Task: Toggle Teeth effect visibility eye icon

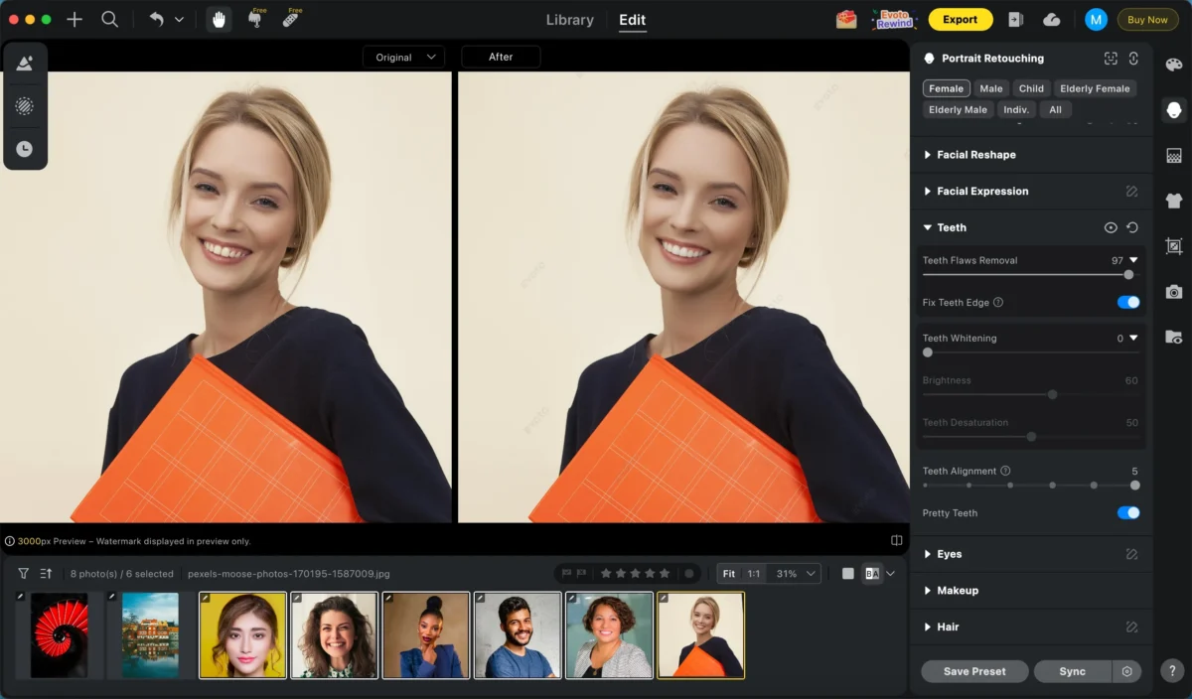Action: [x=1111, y=227]
